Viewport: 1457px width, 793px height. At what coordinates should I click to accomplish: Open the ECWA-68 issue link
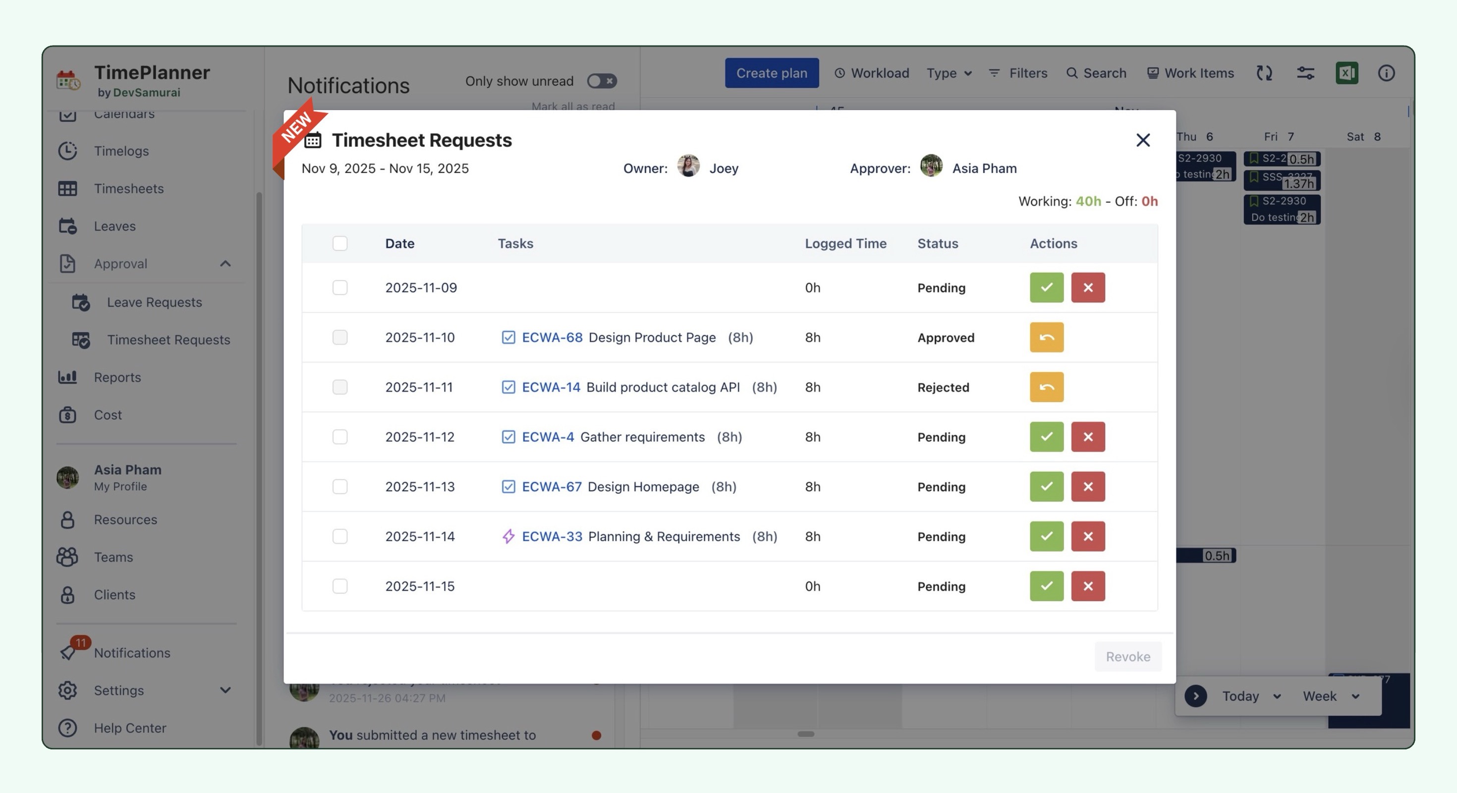pos(552,337)
